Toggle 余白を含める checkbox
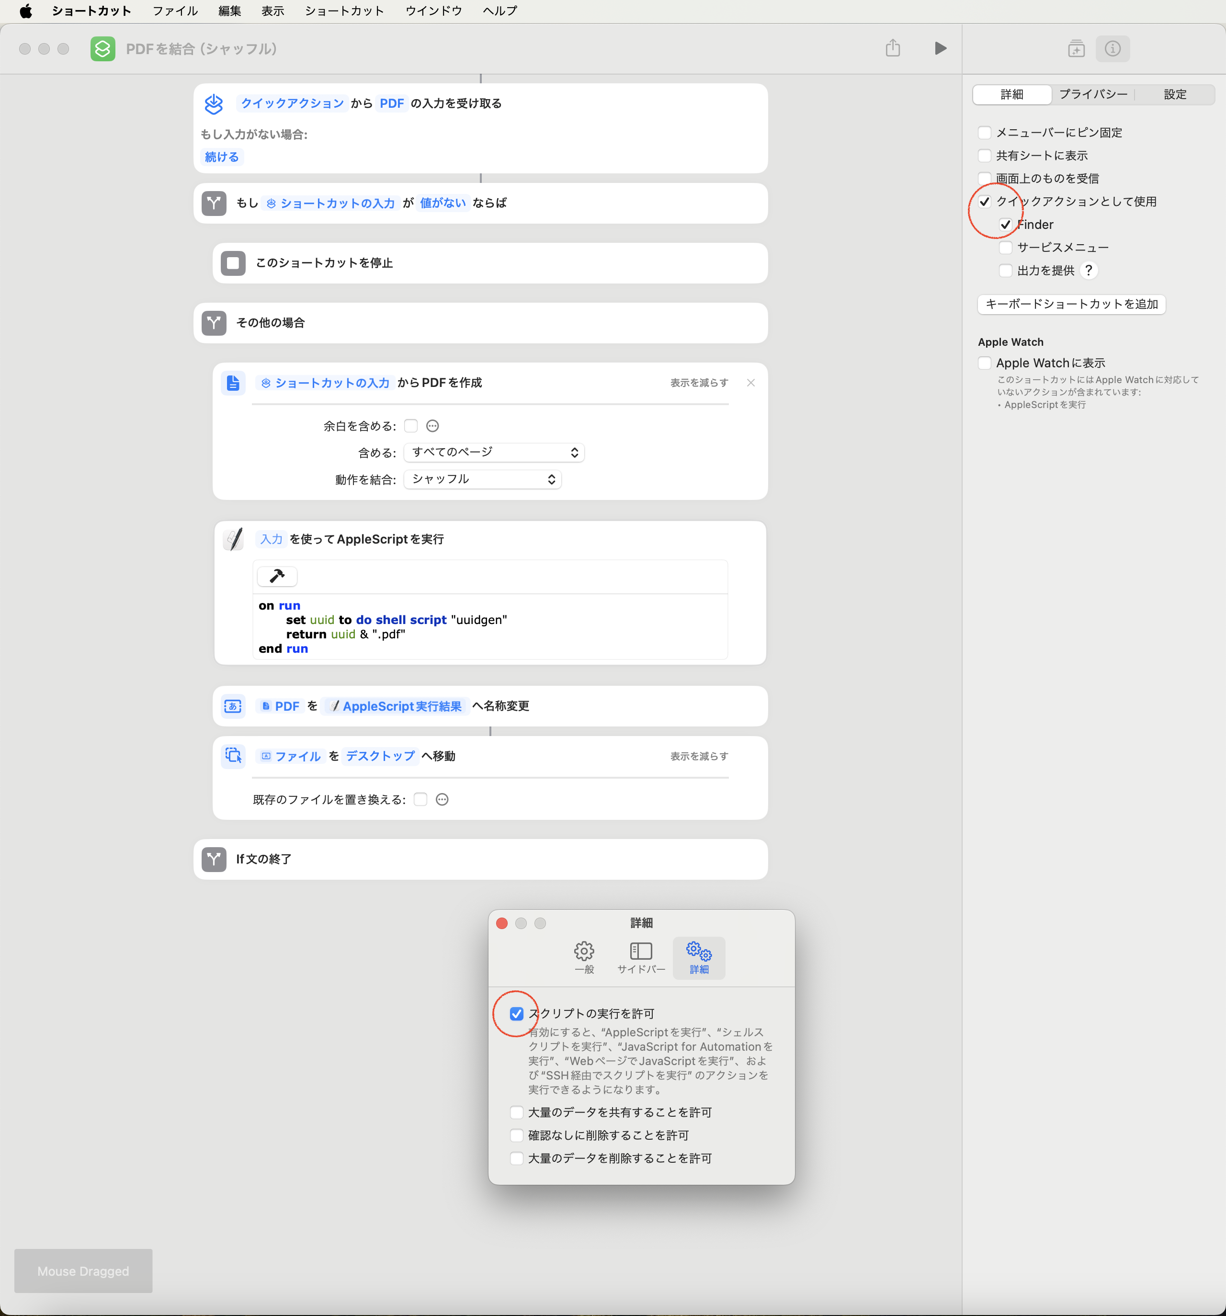 tap(411, 426)
